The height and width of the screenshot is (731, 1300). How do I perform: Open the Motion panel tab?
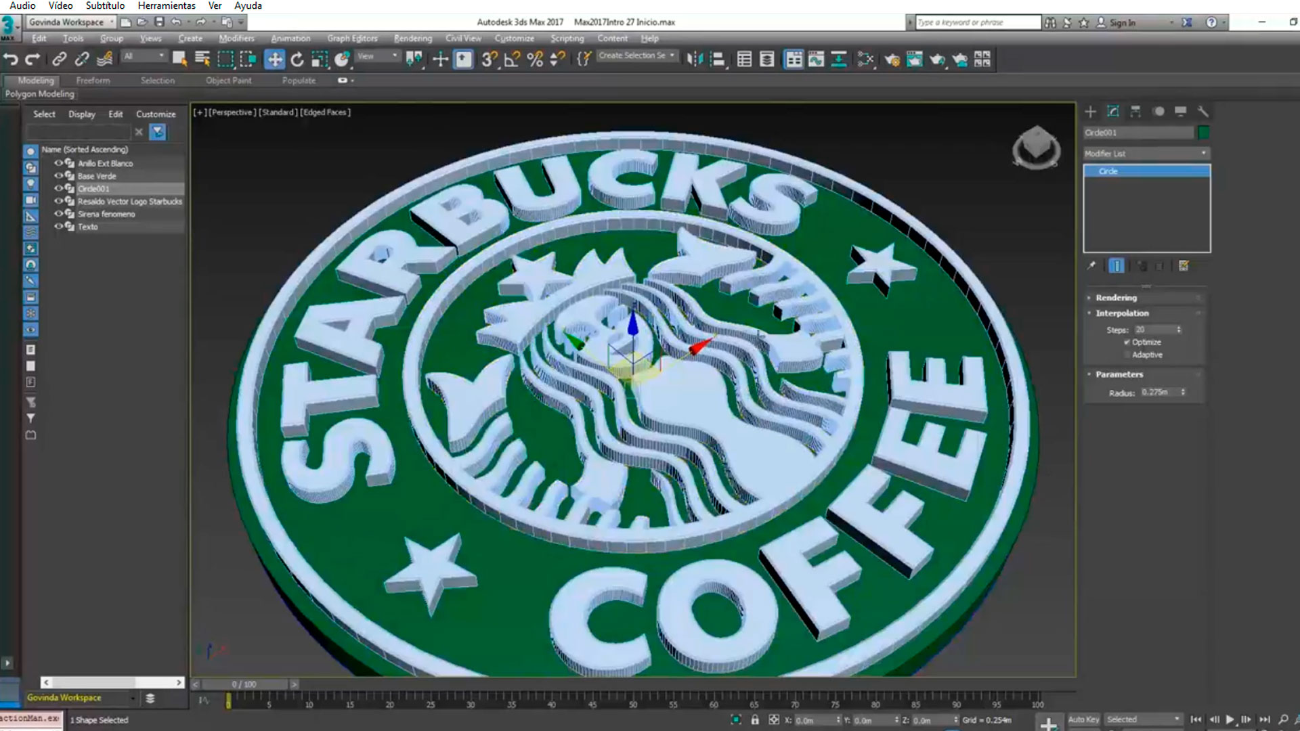coord(1158,112)
